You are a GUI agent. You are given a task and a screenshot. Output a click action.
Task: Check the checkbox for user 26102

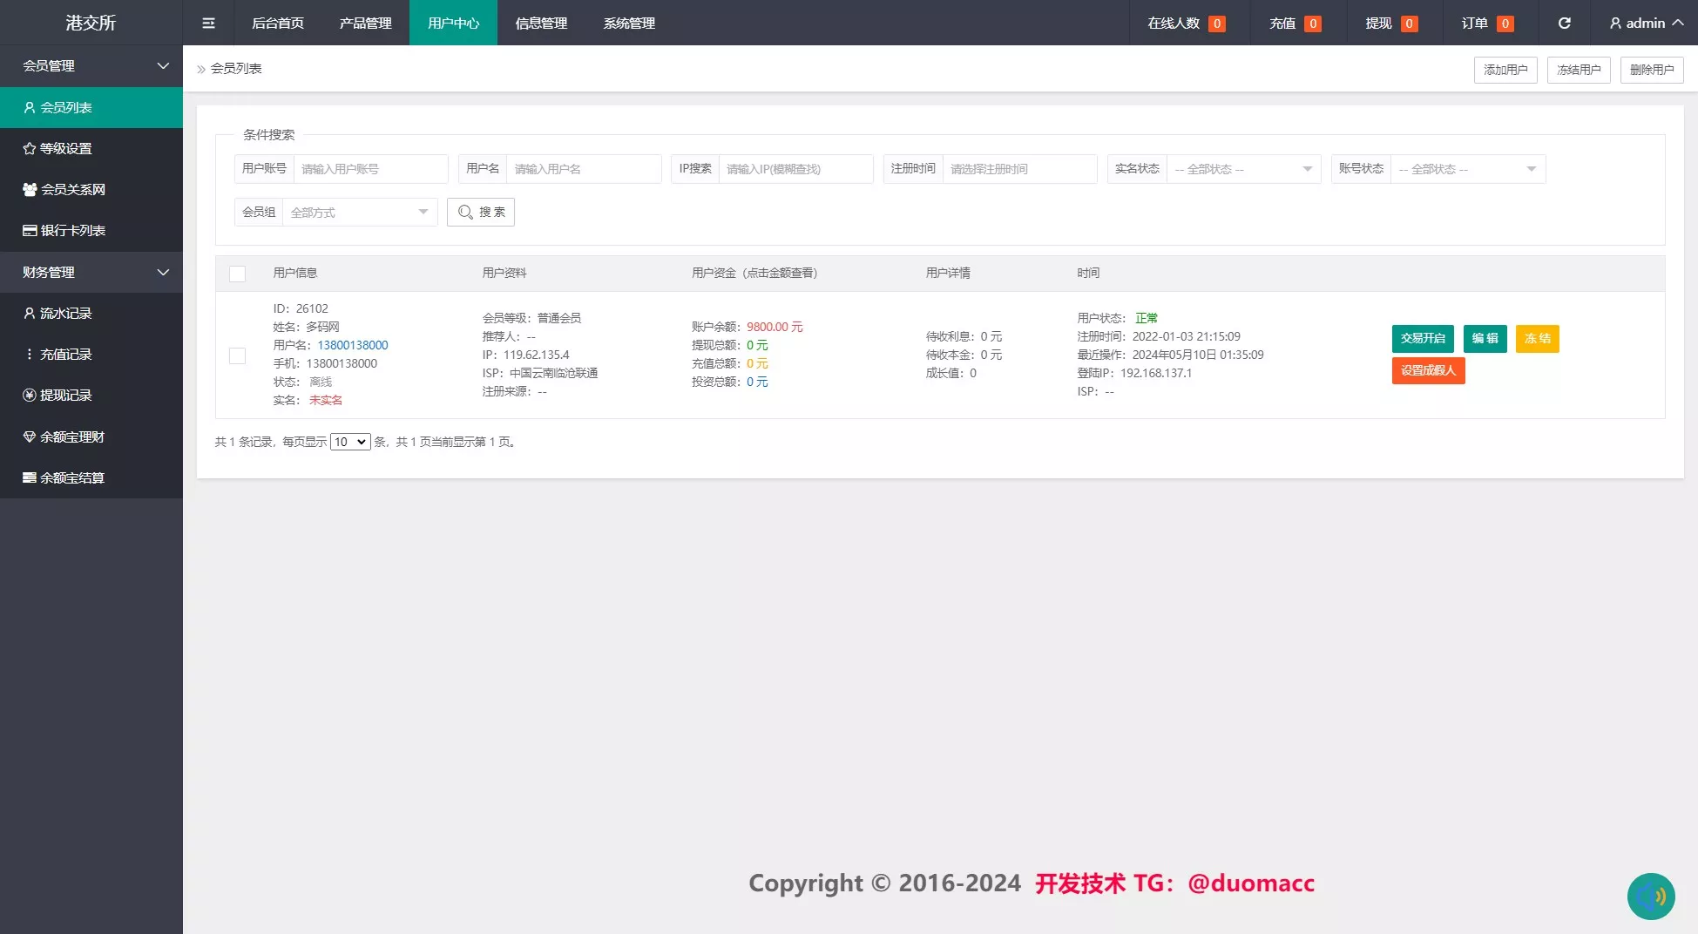237,355
